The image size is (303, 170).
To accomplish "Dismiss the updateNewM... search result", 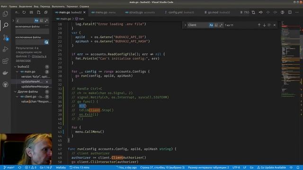I will [x=47, y=82].
